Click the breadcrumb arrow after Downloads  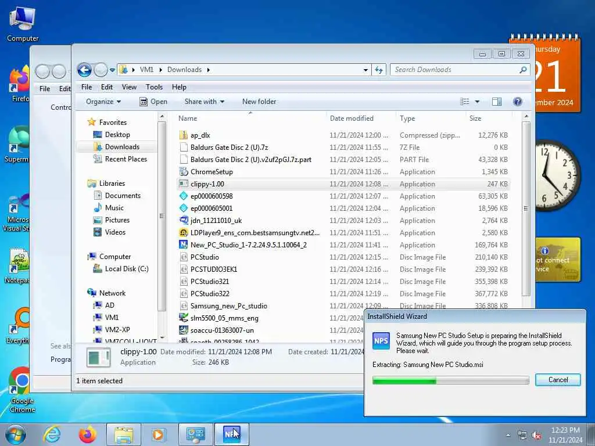209,70
